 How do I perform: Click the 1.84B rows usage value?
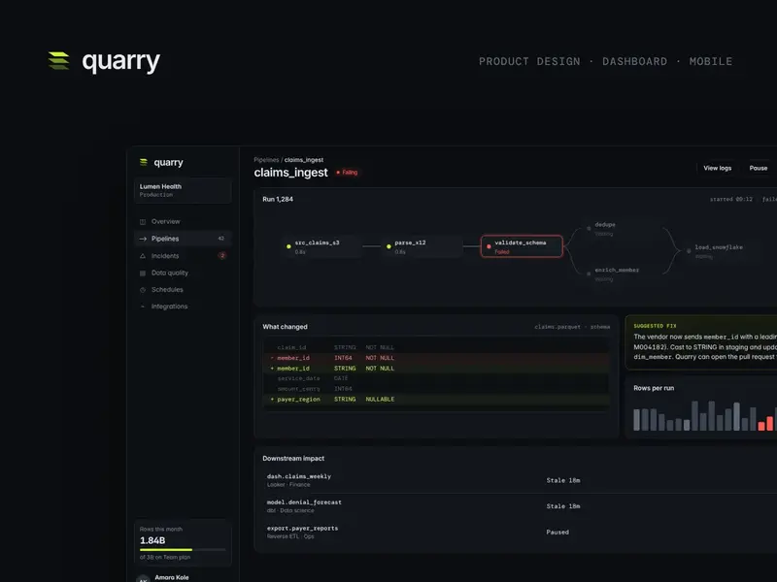tap(152, 540)
